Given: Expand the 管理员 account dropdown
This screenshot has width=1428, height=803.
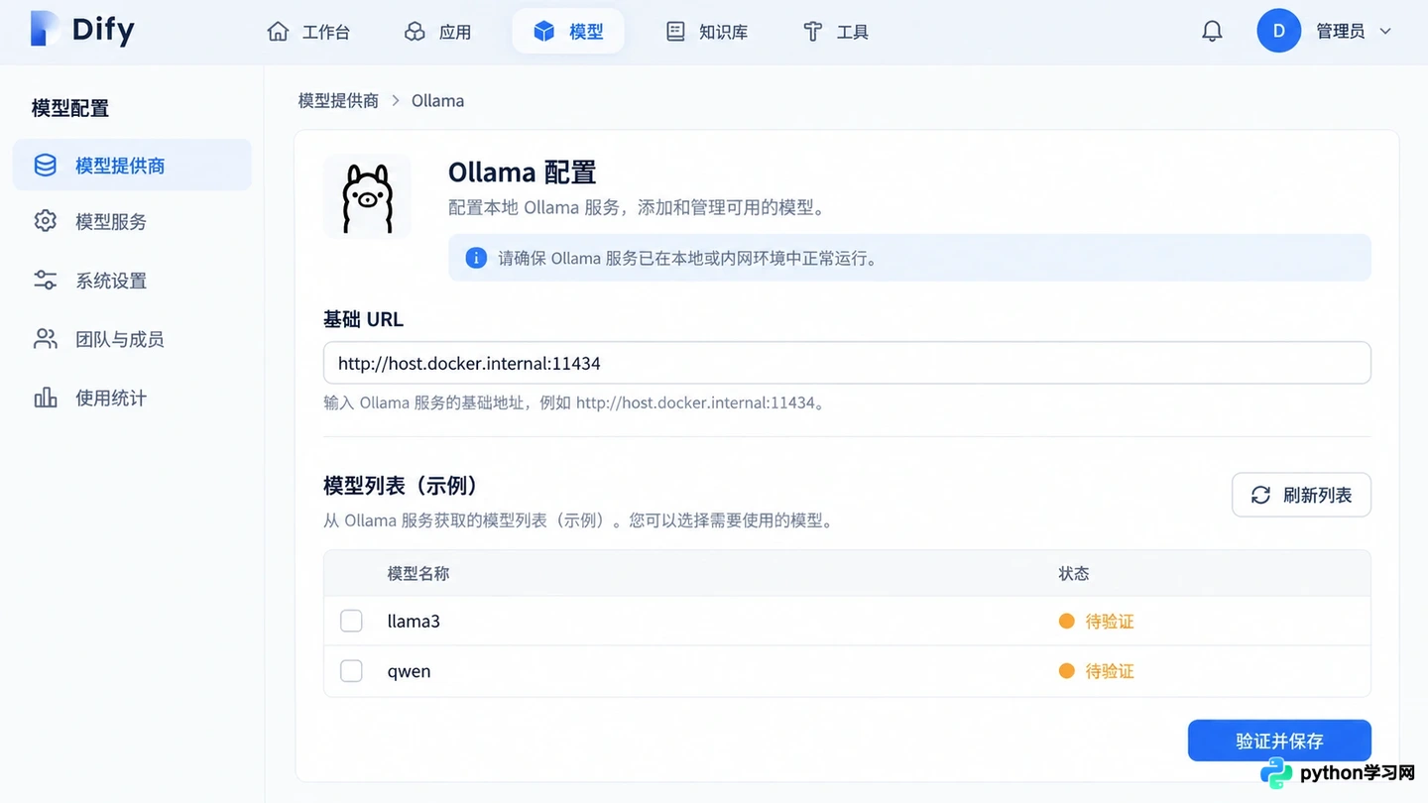Looking at the screenshot, I should tap(1354, 32).
